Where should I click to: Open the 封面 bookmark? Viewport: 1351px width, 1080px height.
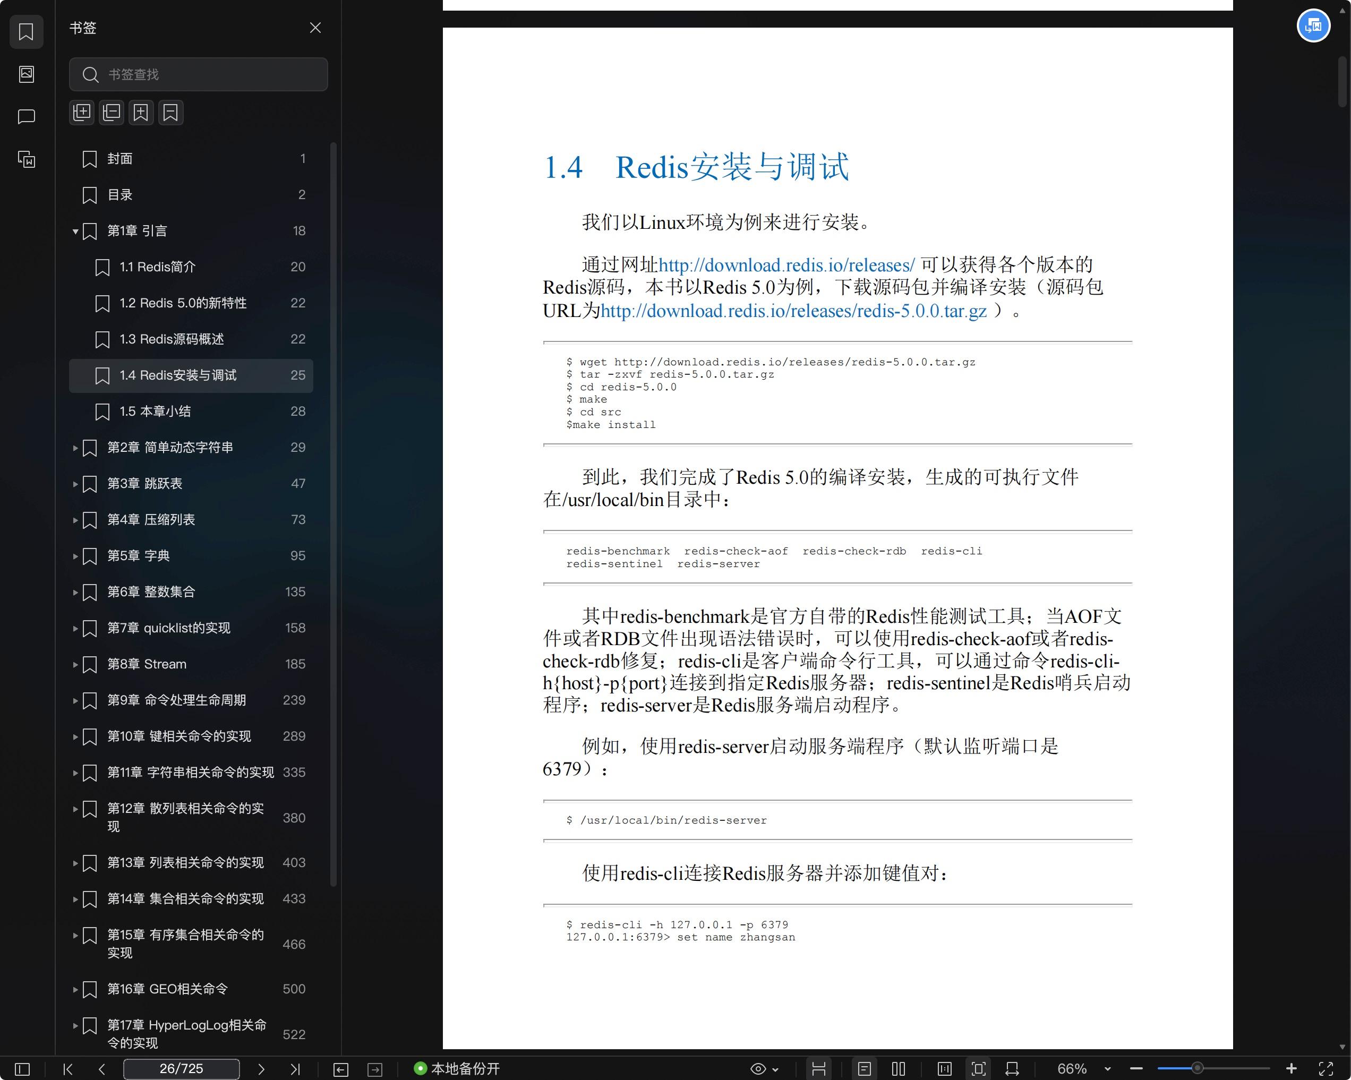click(191, 158)
